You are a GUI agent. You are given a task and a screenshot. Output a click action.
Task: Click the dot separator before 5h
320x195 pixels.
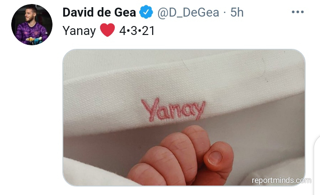coord(225,13)
